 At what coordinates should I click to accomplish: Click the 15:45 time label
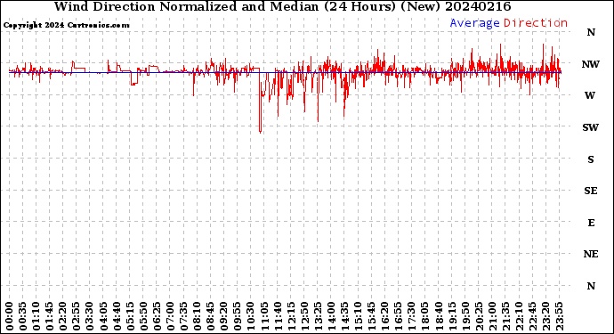pyautogui.click(x=372, y=316)
